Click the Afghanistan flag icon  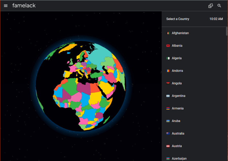(168, 33)
